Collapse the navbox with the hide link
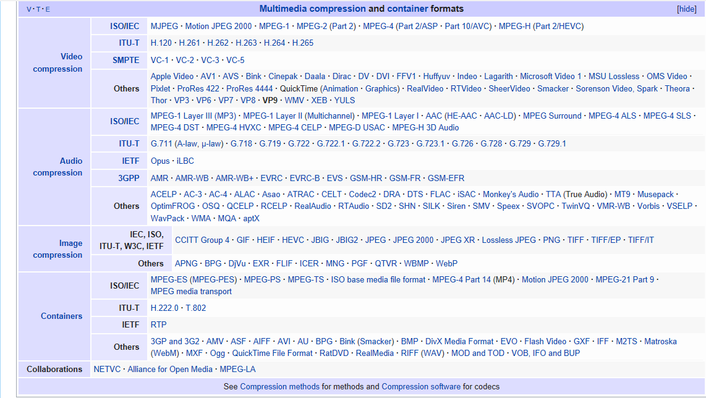The height and width of the screenshot is (398, 706). (x=687, y=9)
